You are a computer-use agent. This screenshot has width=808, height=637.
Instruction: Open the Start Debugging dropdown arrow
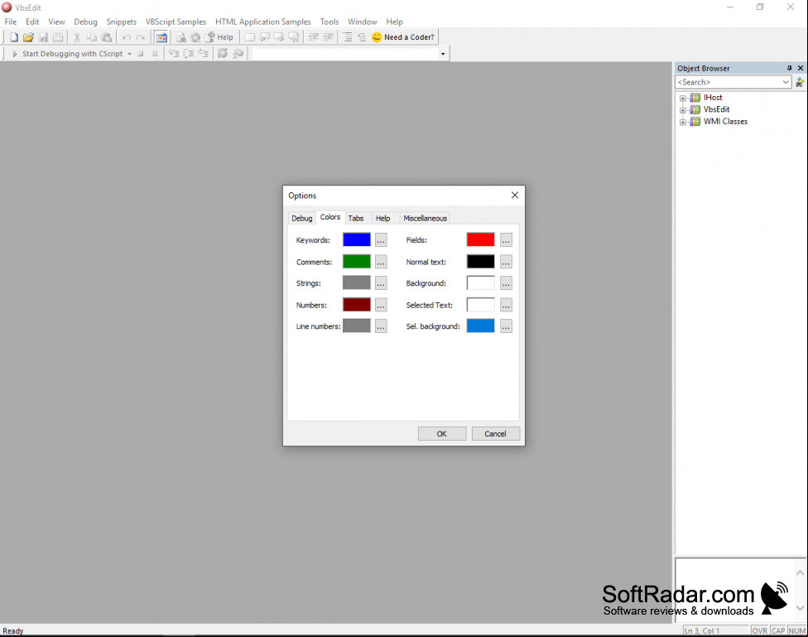(129, 54)
